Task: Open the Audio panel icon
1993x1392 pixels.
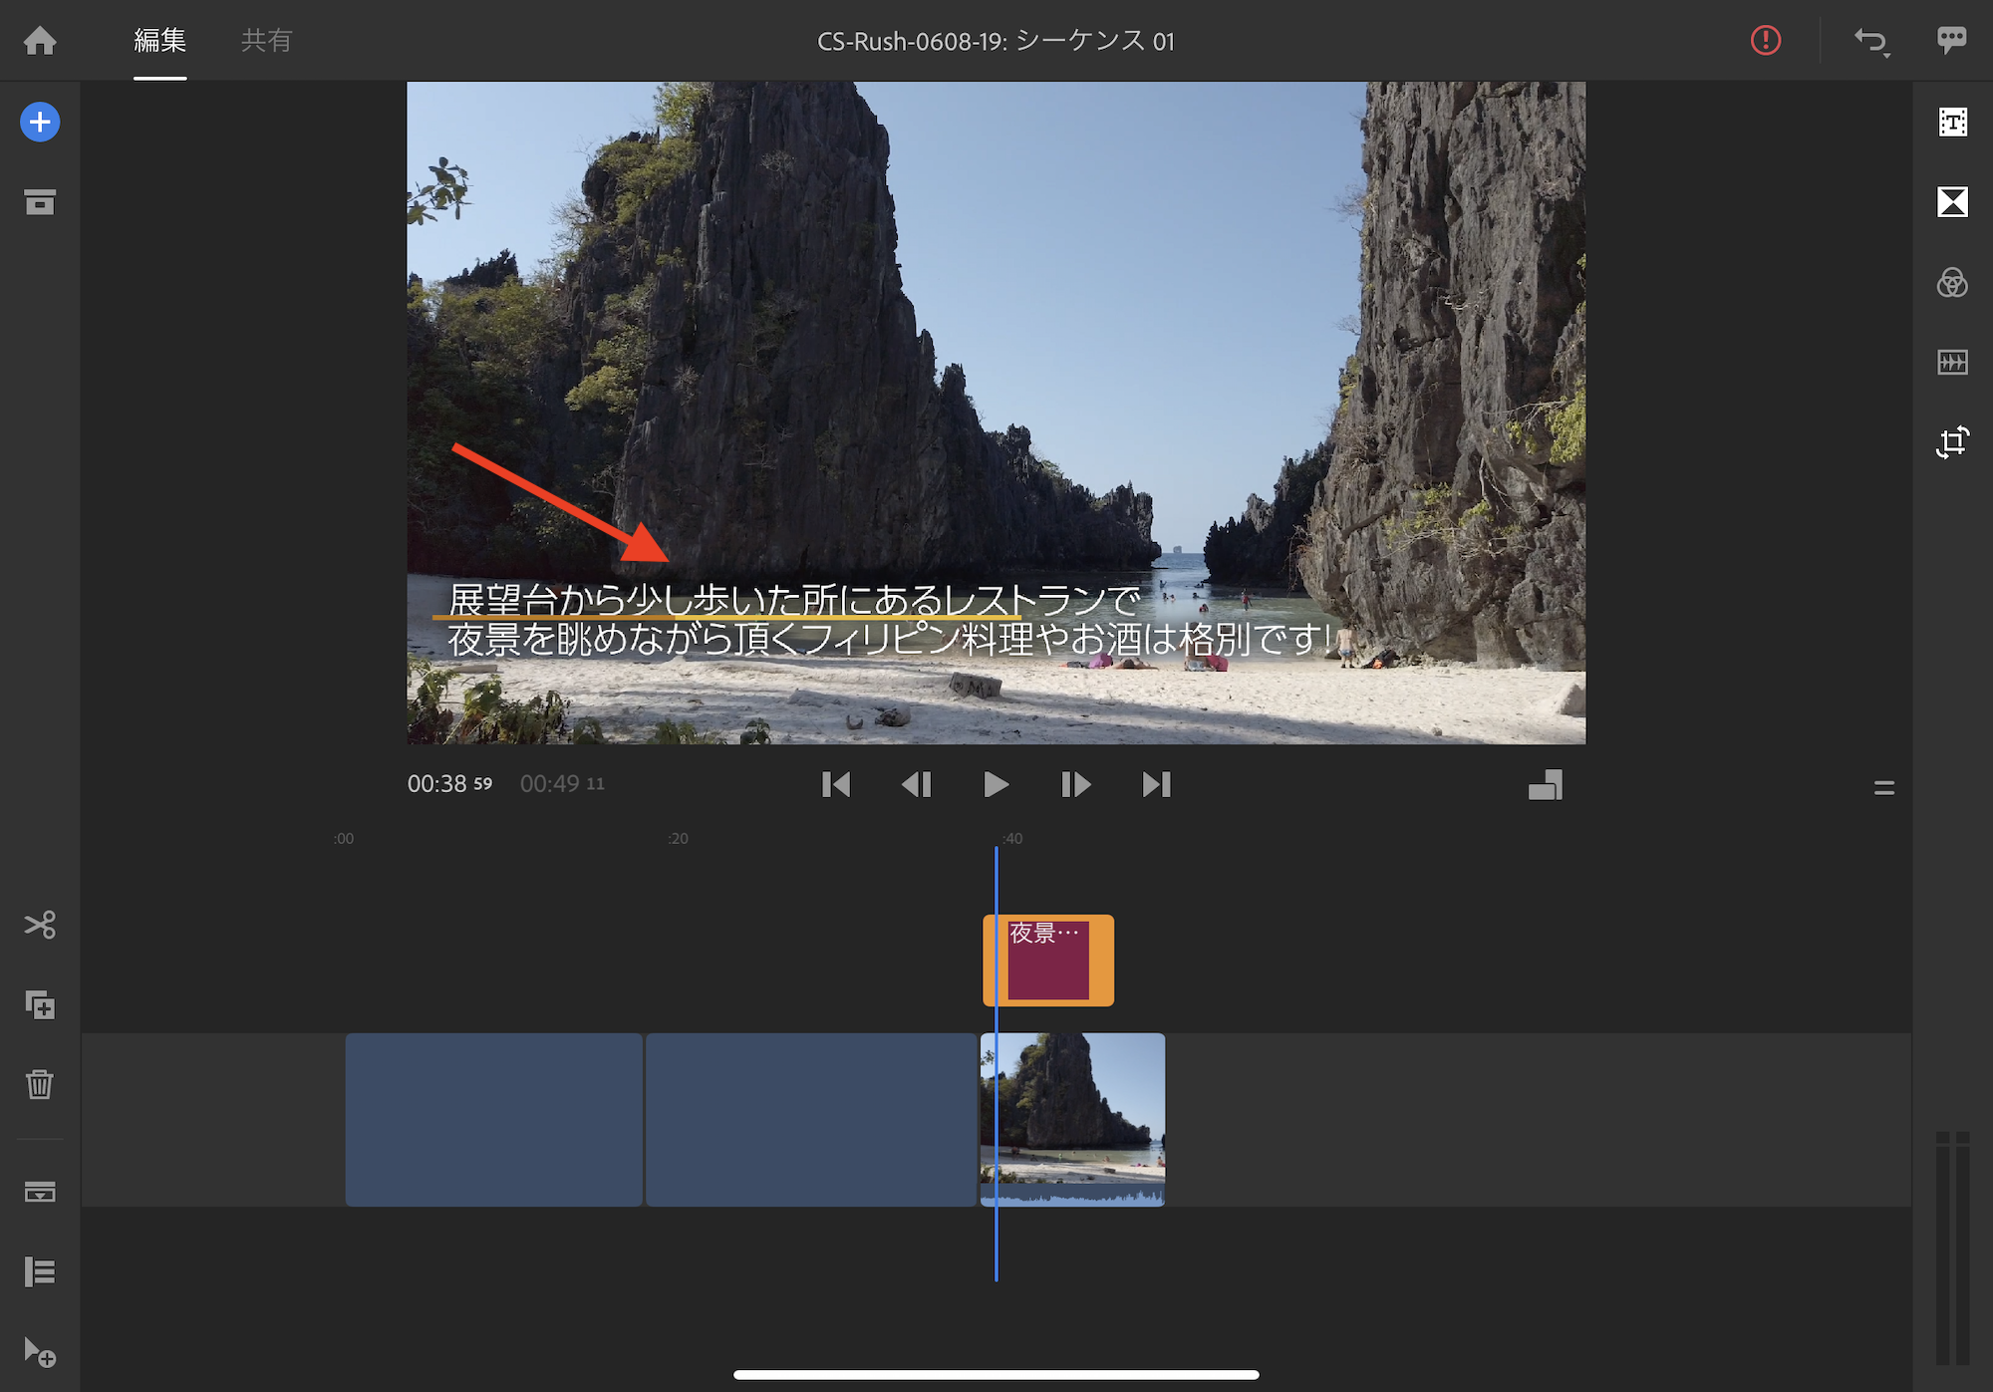Action: 1952,362
